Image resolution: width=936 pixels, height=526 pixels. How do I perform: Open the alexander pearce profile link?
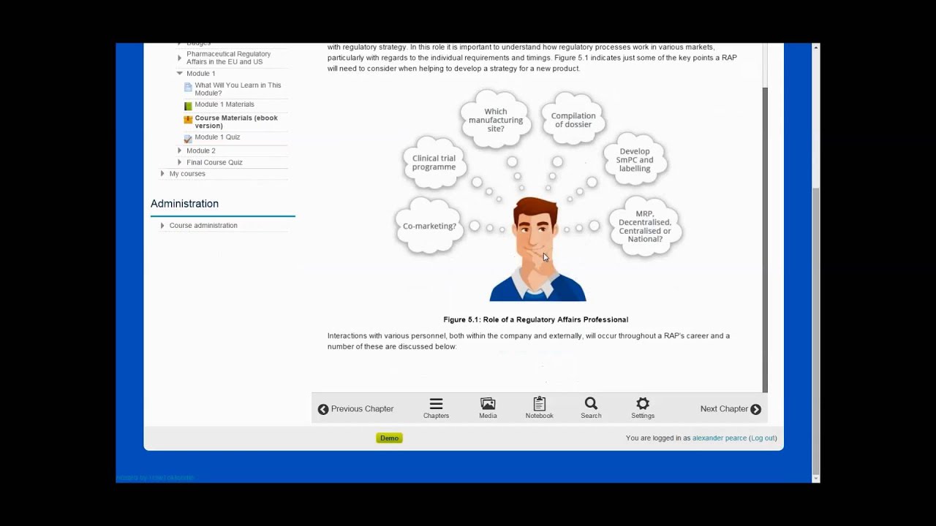pos(720,438)
